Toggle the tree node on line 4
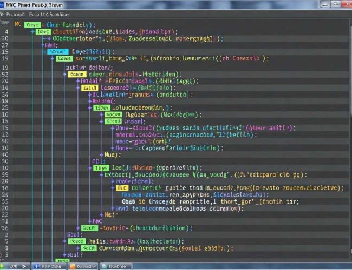The height and width of the screenshot is (270, 352). tap(32, 32)
